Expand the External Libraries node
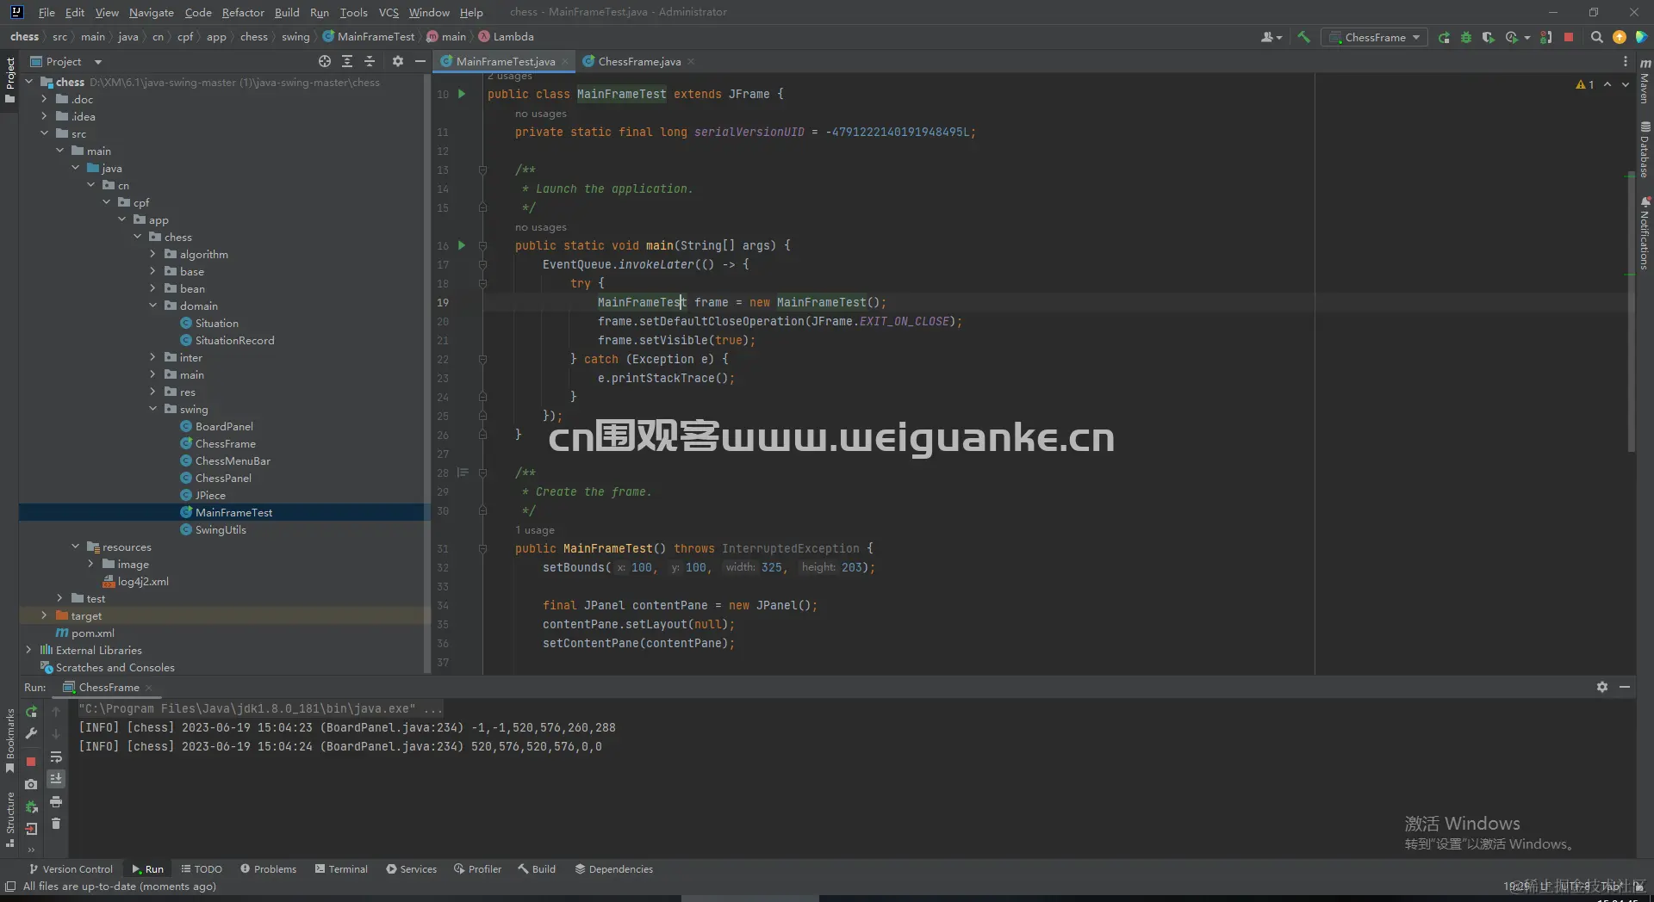This screenshot has height=902, width=1654. (28, 650)
